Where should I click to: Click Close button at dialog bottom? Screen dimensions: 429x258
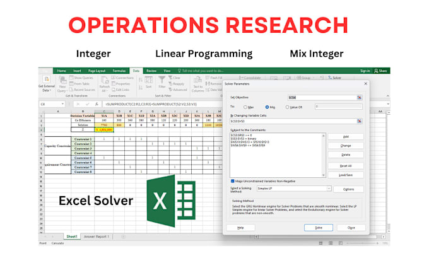click(351, 228)
